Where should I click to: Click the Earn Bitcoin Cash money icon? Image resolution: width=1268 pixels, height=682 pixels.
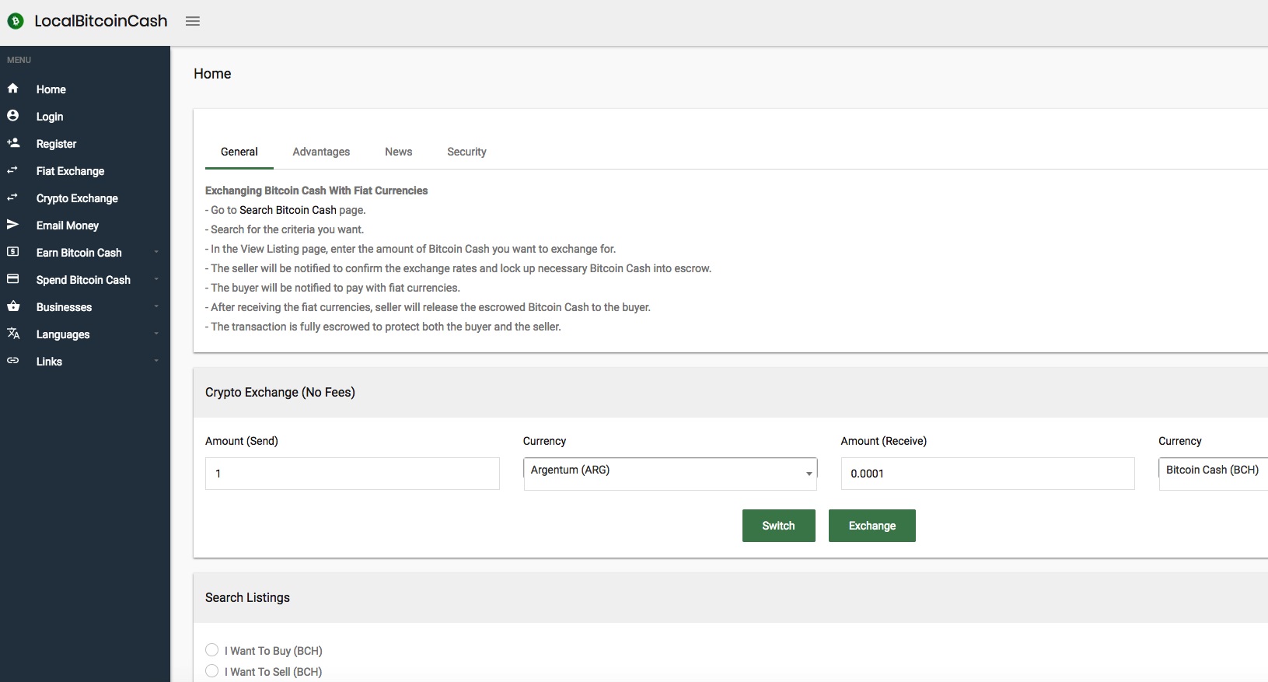coord(12,252)
